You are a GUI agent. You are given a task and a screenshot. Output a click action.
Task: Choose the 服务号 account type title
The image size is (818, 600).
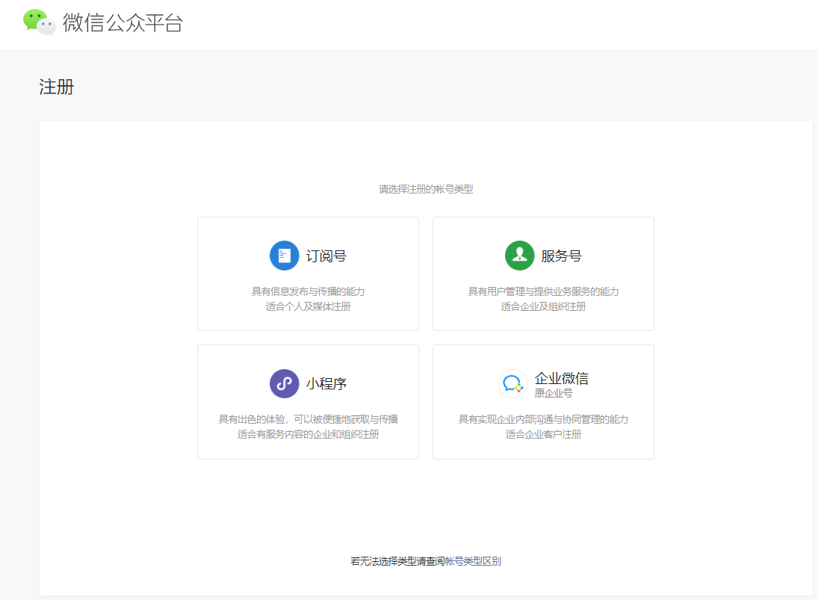(561, 256)
